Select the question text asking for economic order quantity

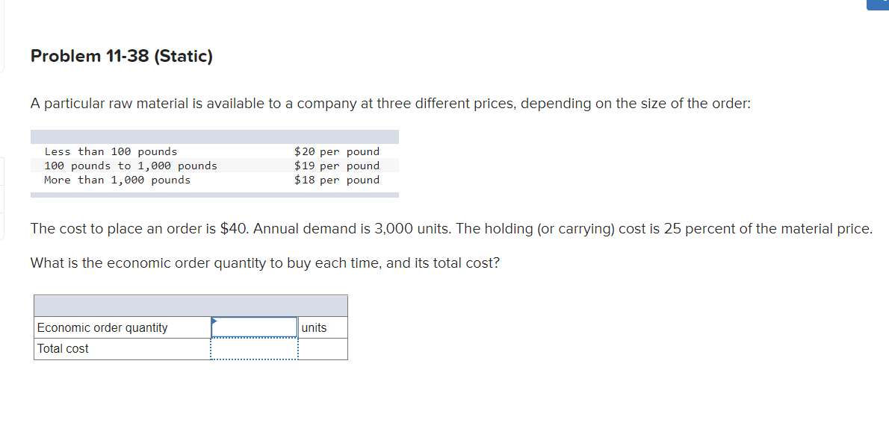click(264, 262)
